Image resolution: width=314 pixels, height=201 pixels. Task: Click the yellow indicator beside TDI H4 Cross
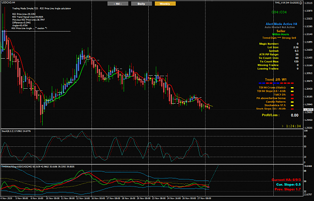pos(292,88)
